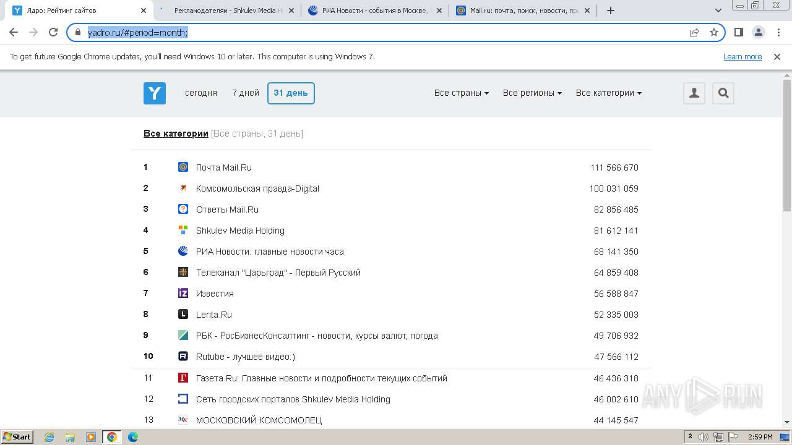
Task: Click the Shkulev Media Holding favicon in row 4
Action: pyautogui.click(x=183, y=230)
